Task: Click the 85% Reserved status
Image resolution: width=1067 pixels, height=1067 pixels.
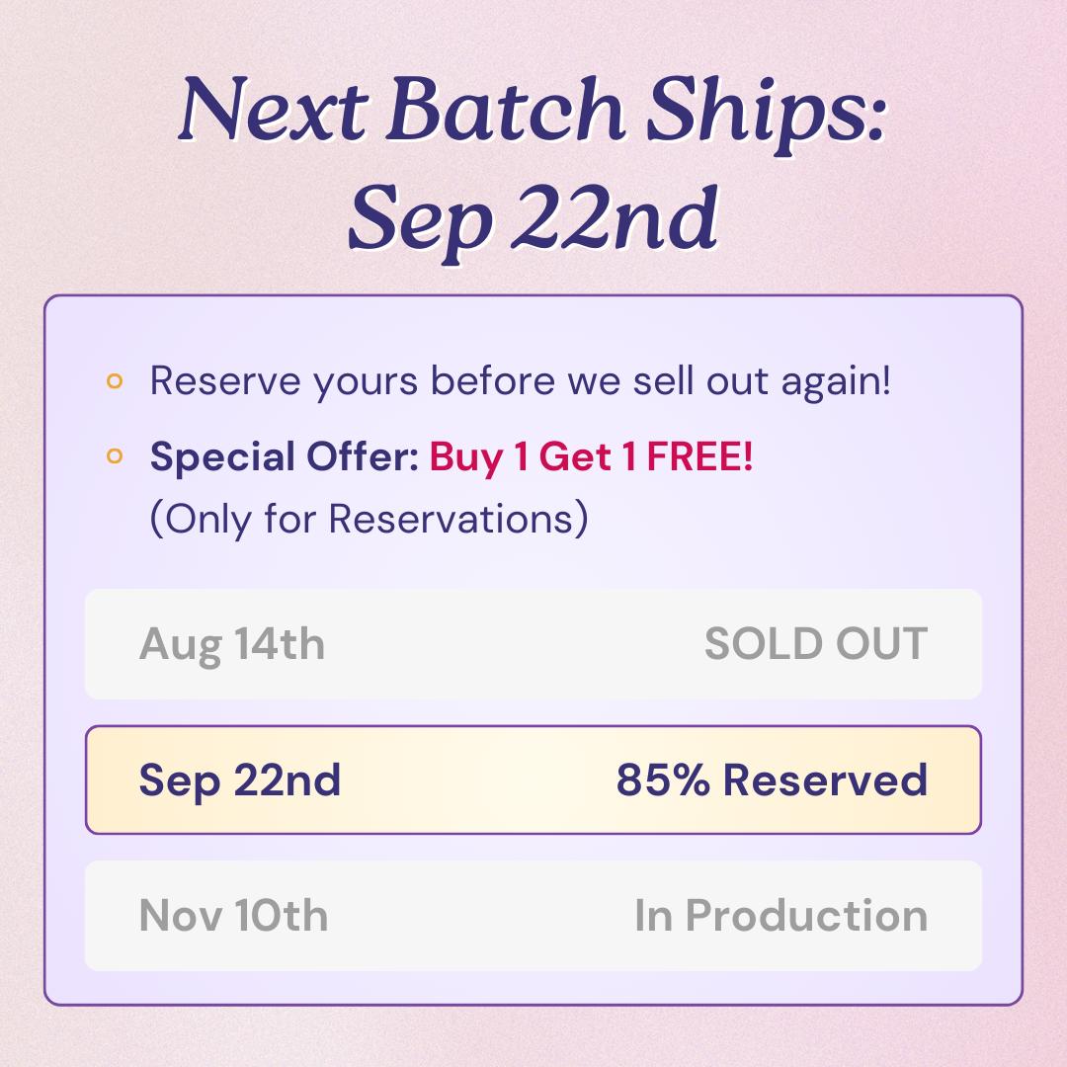Action: coord(772,780)
